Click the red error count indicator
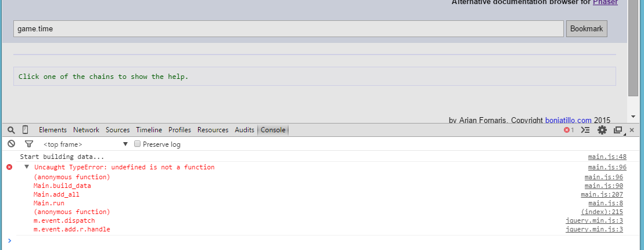 (x=569, y=130)
